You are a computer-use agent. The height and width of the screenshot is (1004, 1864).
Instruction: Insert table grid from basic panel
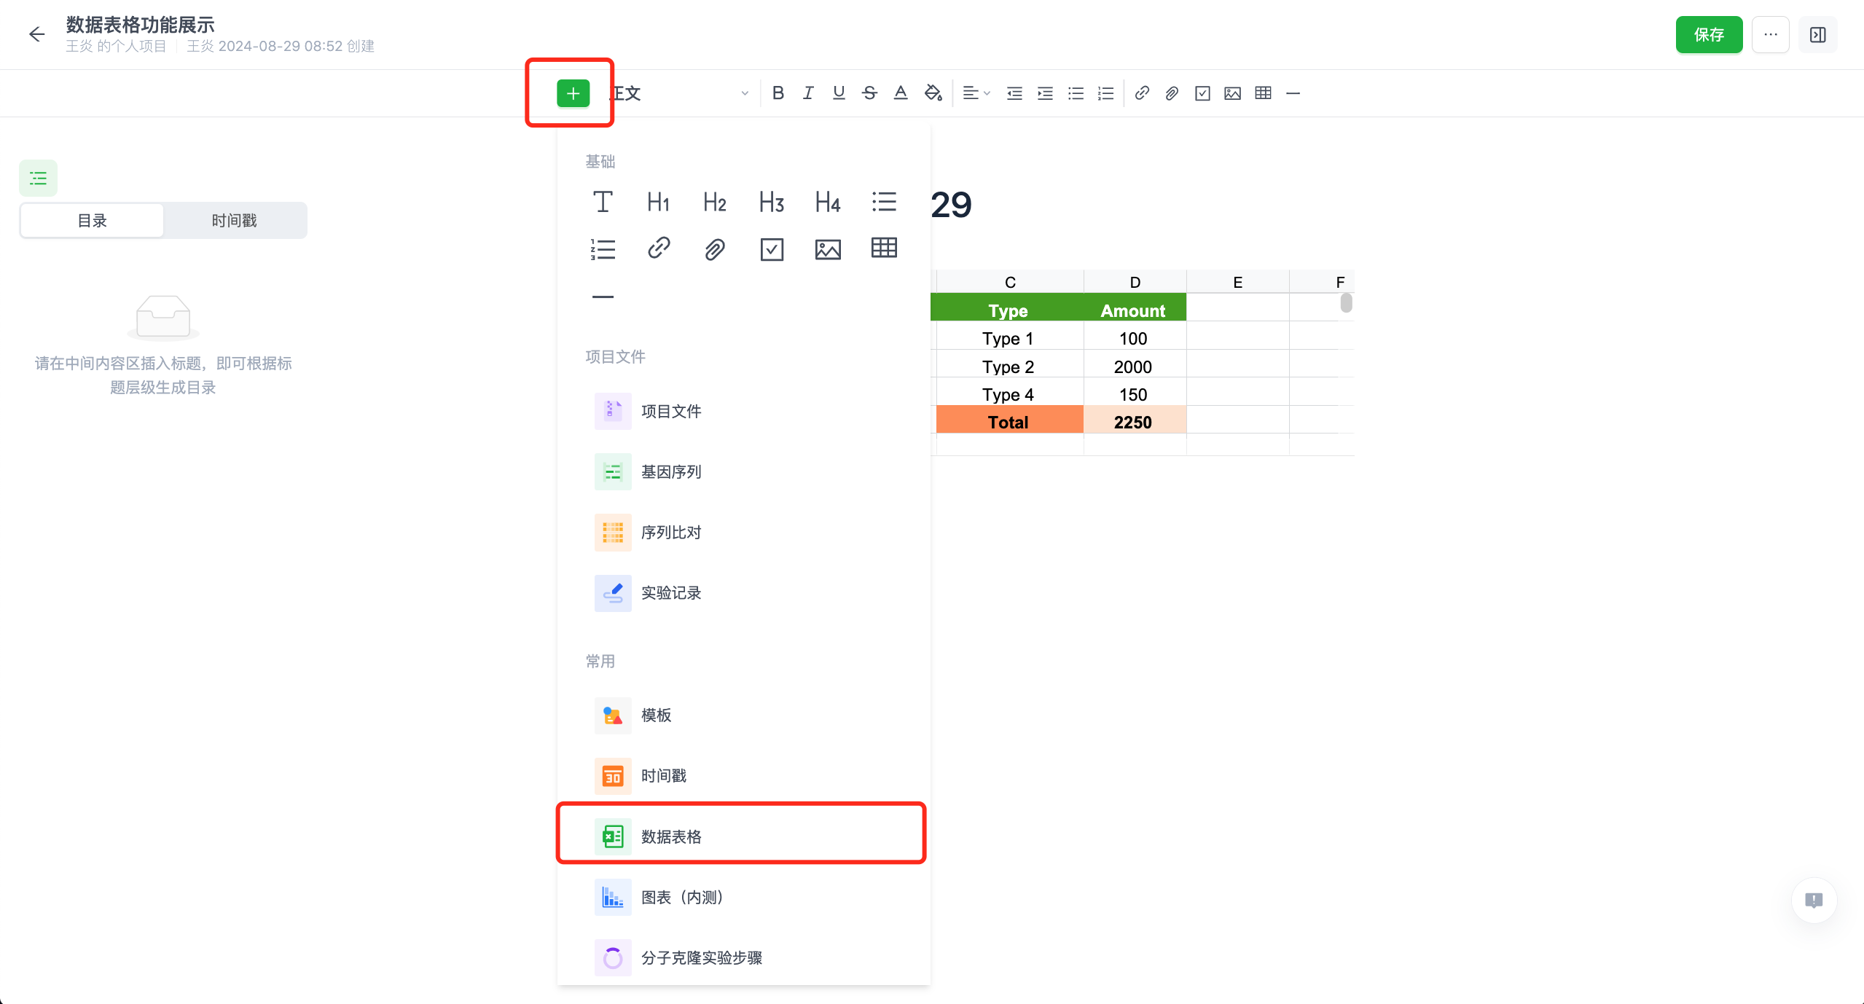[x=884, y=248]
